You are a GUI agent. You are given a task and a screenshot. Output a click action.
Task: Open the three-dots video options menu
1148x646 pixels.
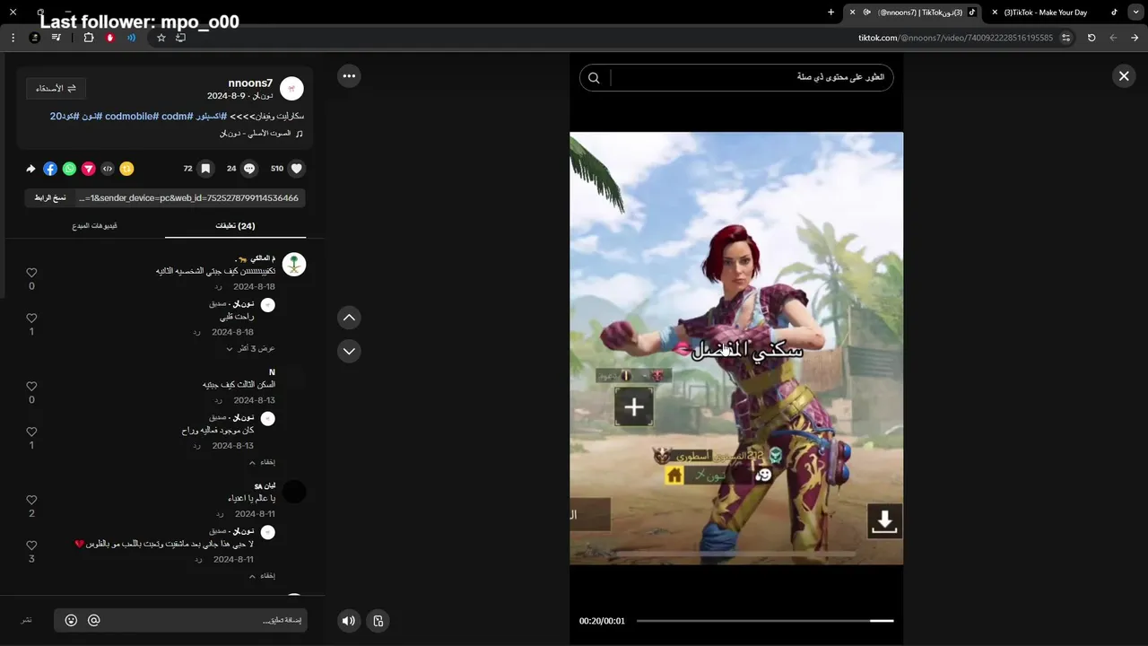click(349, 76)
